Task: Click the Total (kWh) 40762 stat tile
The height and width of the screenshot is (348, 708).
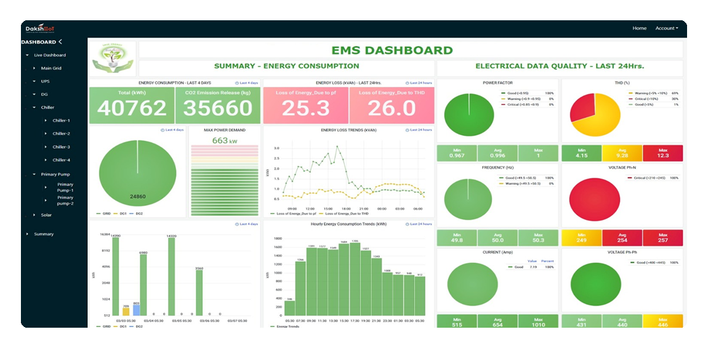Action: (132, 103)
